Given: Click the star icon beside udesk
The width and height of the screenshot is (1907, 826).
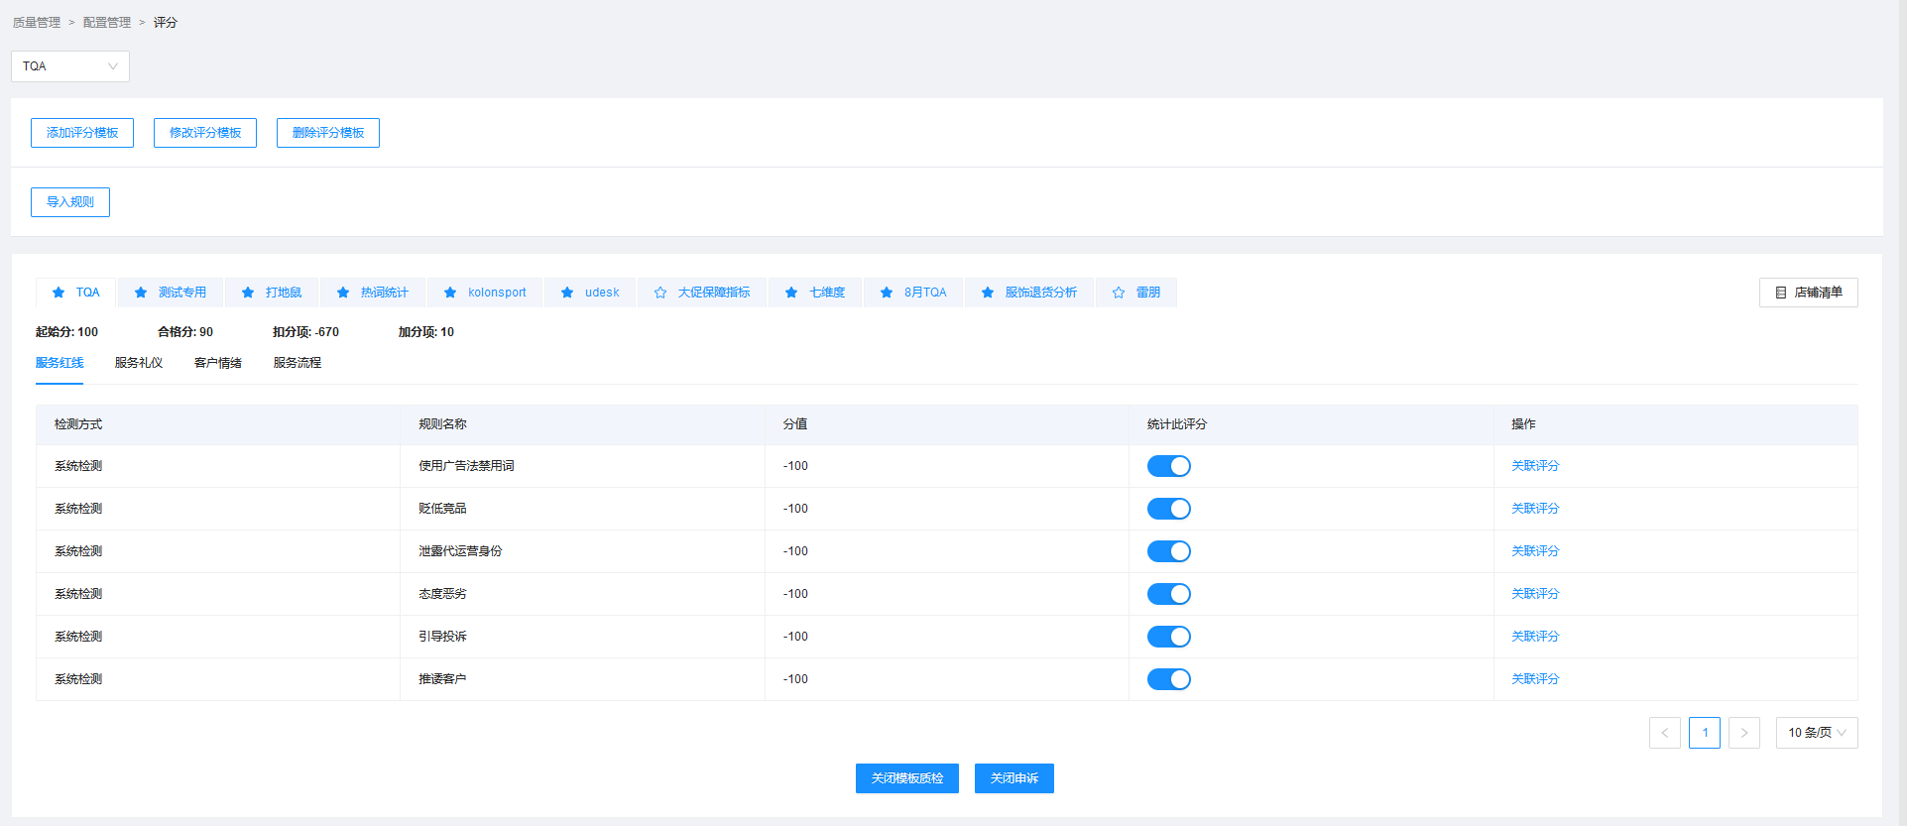Looking at the screenshot, I should 567,293.
